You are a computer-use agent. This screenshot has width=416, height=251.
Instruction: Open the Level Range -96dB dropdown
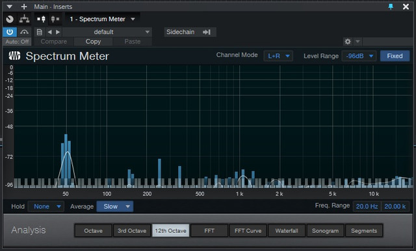tap(359, 56)
